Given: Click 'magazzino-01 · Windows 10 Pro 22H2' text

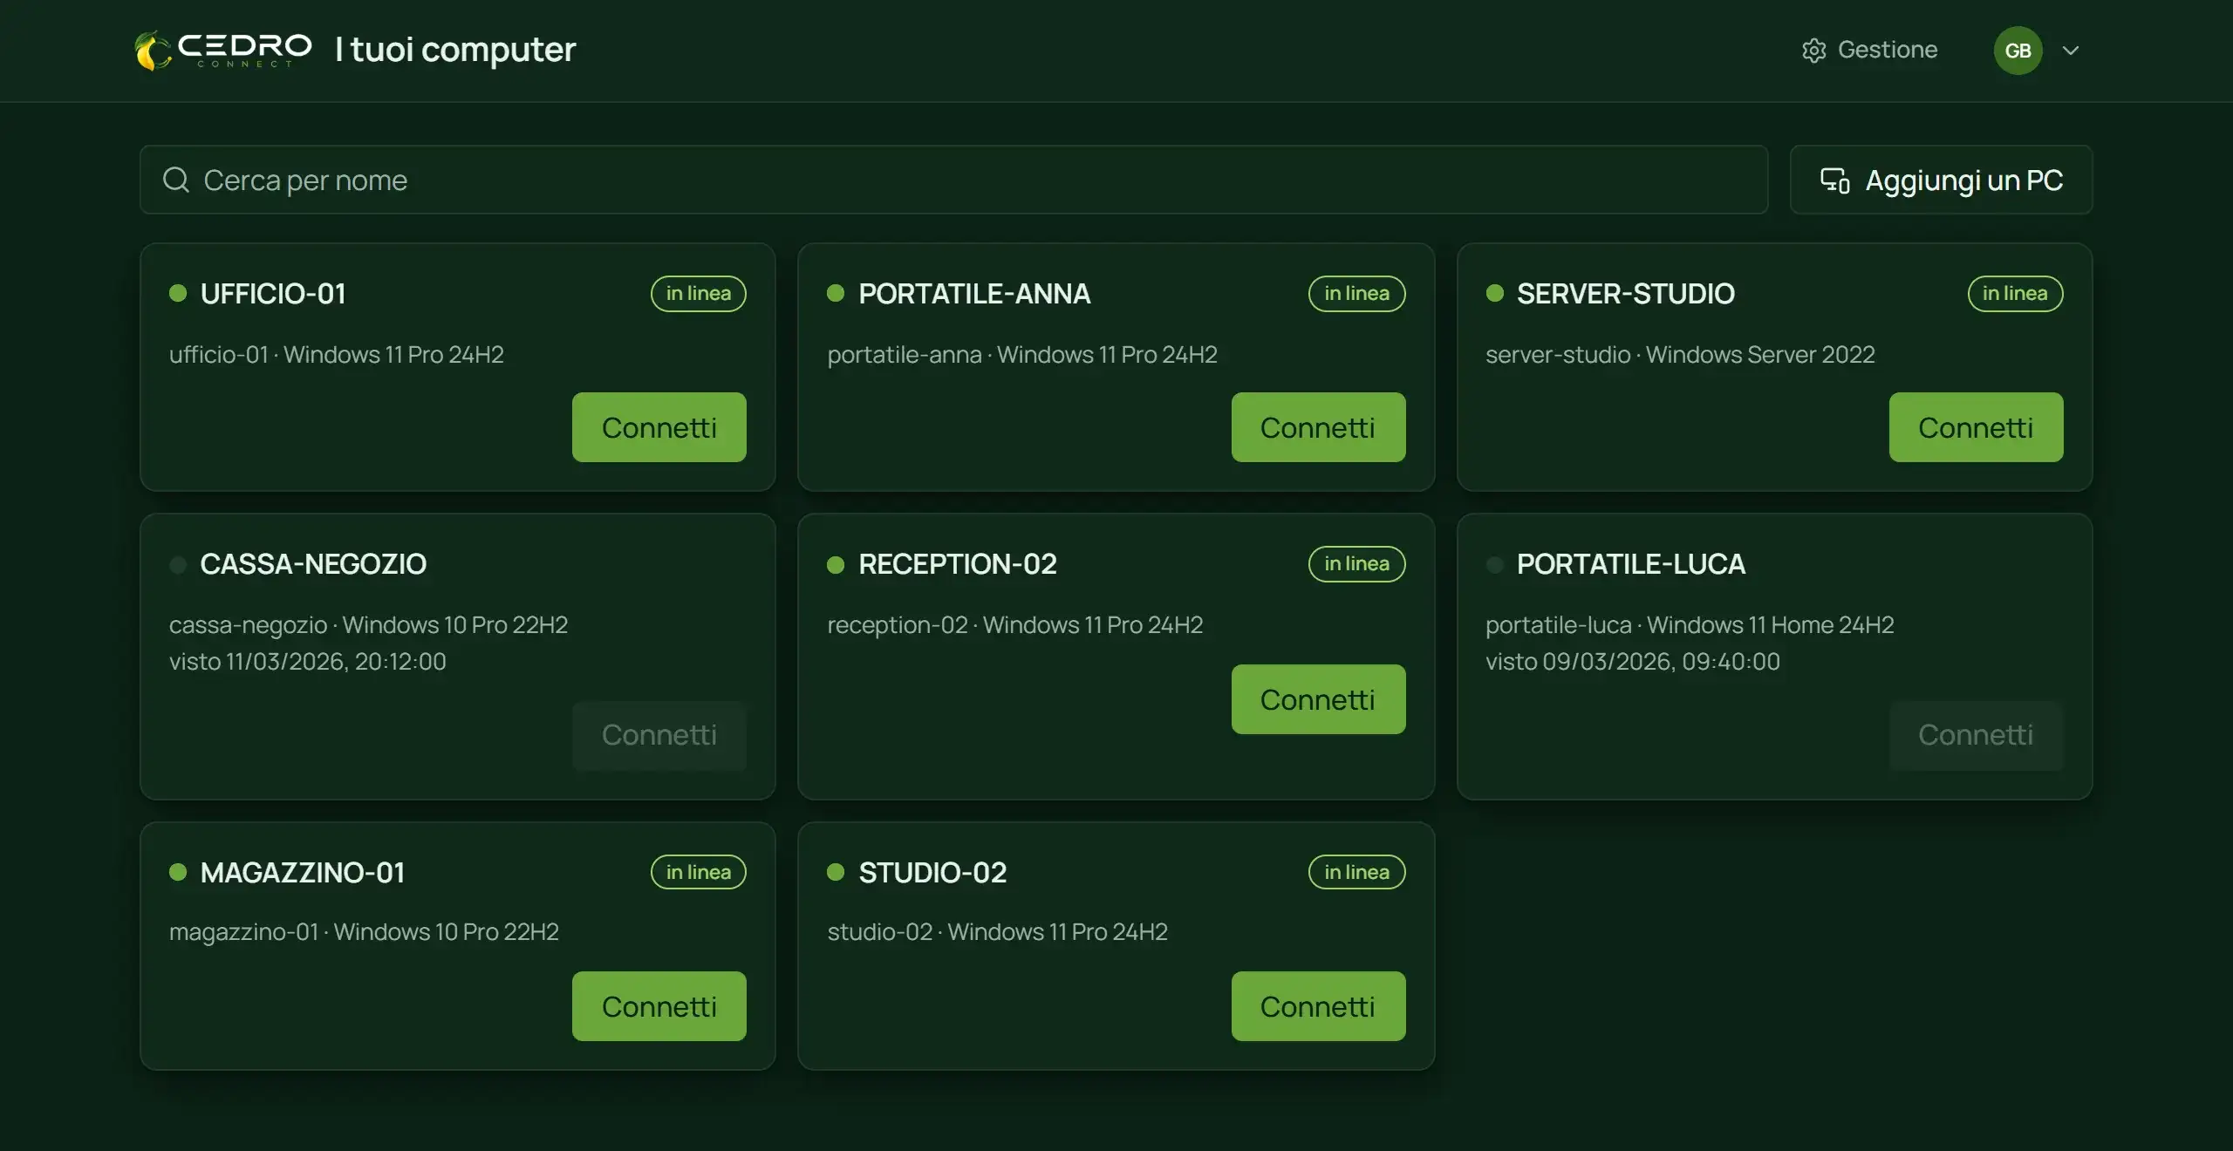Looking at the screenshot, I should tap(364, 932).
